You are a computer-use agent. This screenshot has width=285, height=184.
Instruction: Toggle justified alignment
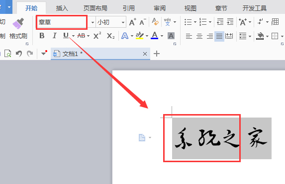219,36
